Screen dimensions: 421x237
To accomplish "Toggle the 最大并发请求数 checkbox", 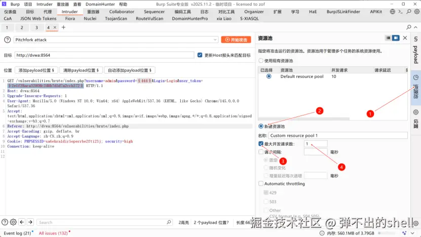I will point(261,144).
